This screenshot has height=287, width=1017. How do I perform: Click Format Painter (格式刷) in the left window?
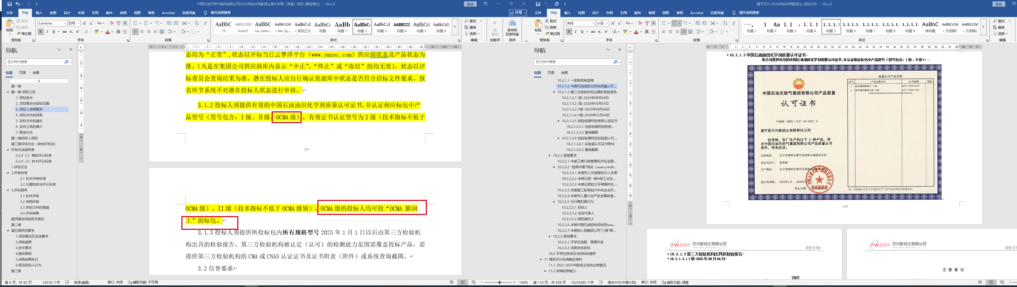24,34
